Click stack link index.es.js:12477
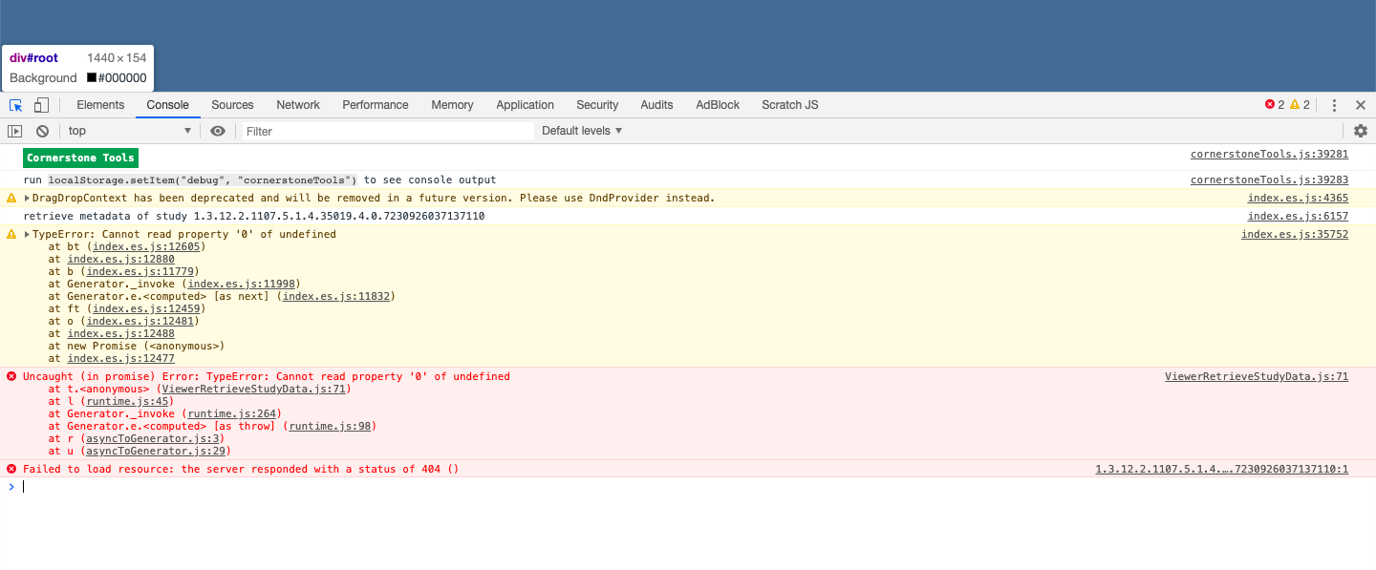 (x=121, y=358)
